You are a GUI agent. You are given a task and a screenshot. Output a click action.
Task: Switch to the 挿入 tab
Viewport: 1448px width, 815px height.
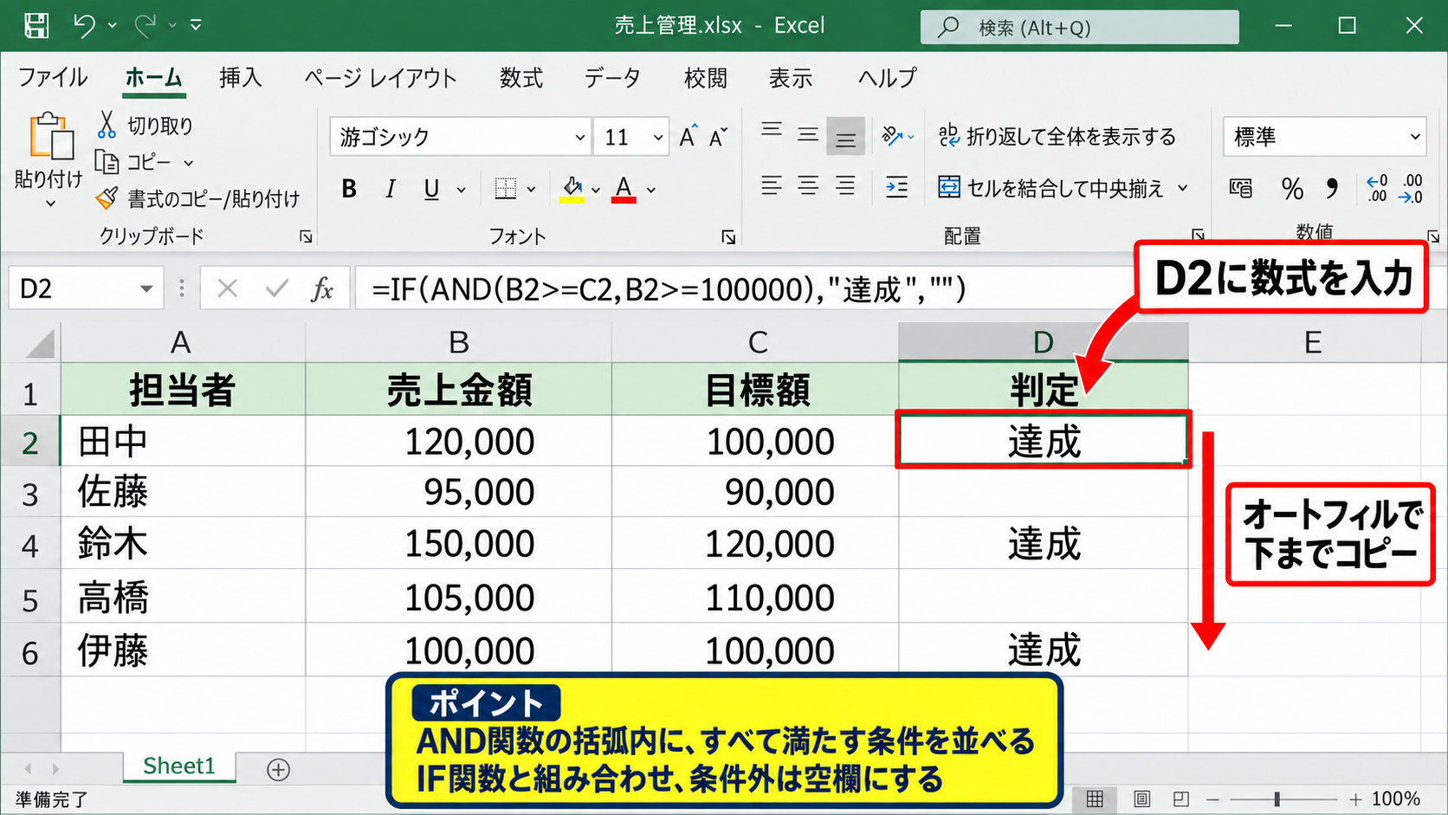point(240,78)
